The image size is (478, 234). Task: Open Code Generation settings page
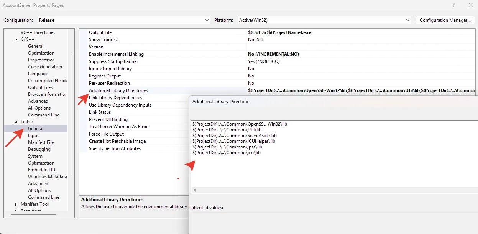click(x=45, y=67)
